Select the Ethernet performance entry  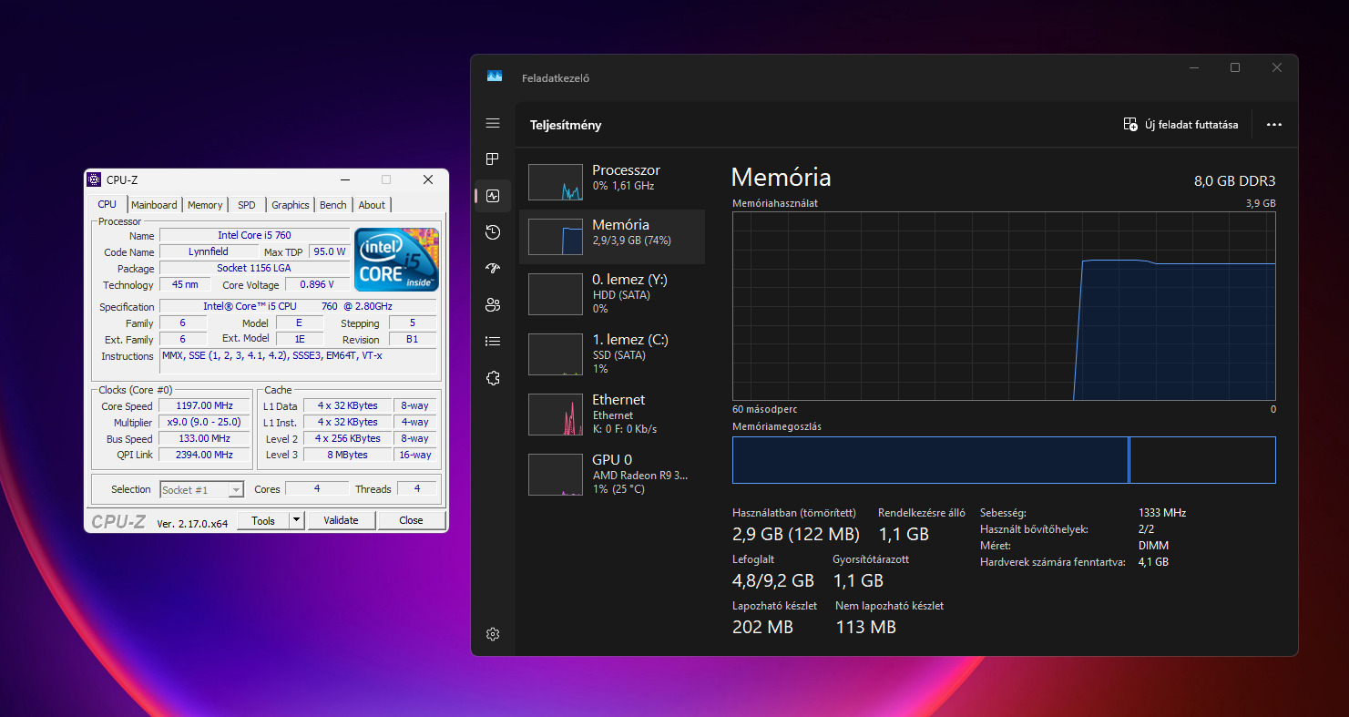(612, 415)
